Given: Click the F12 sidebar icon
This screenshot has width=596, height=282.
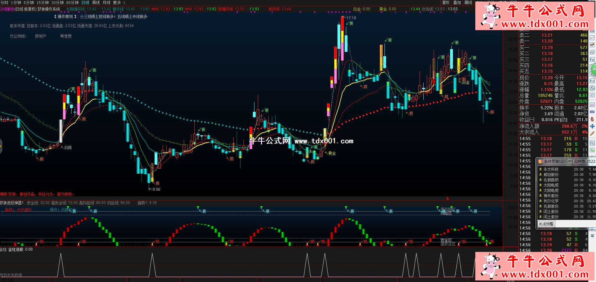Looking at the screenshot, I should [x=592, y=81].
